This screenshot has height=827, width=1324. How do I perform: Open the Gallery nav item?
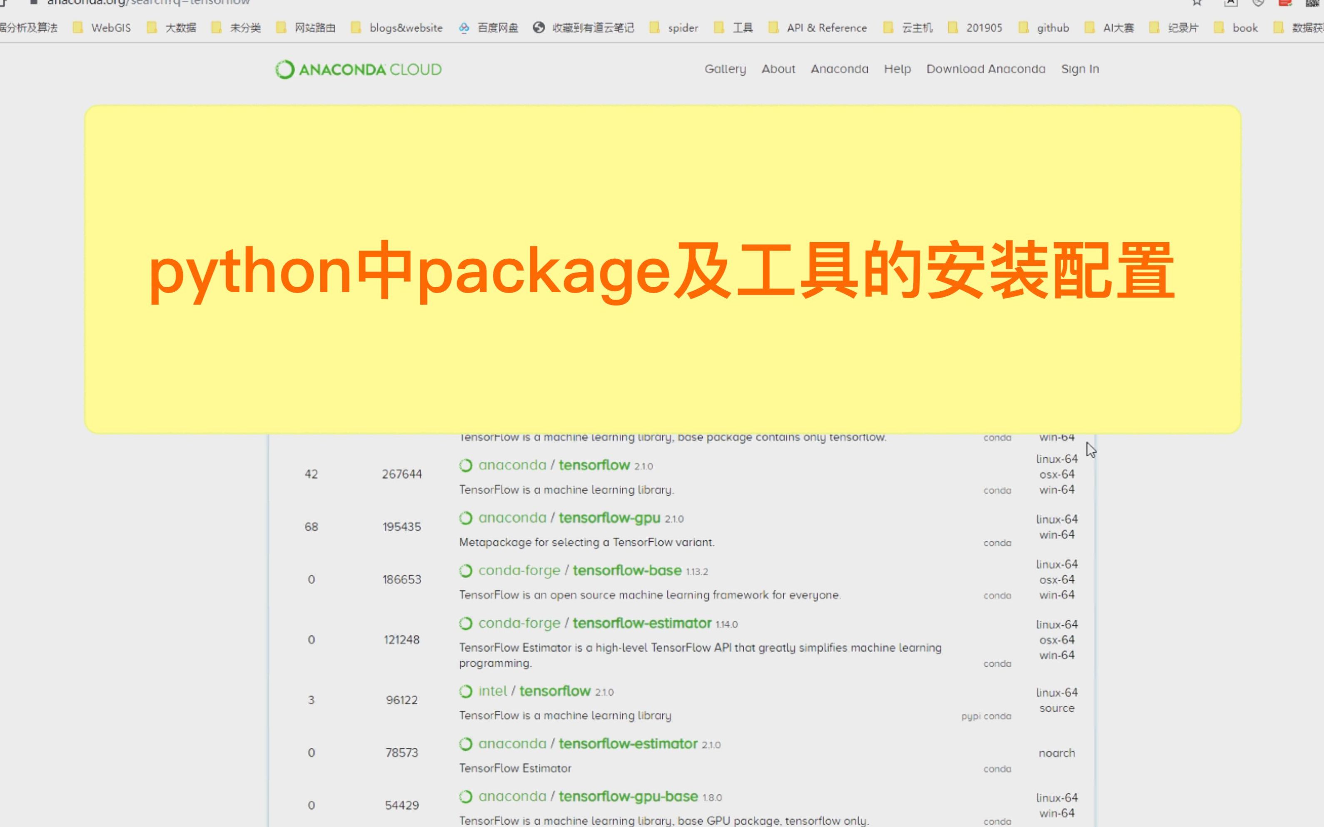(725, 70)
